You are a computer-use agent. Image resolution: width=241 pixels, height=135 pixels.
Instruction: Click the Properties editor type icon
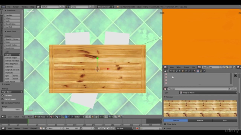coord(166,71)
